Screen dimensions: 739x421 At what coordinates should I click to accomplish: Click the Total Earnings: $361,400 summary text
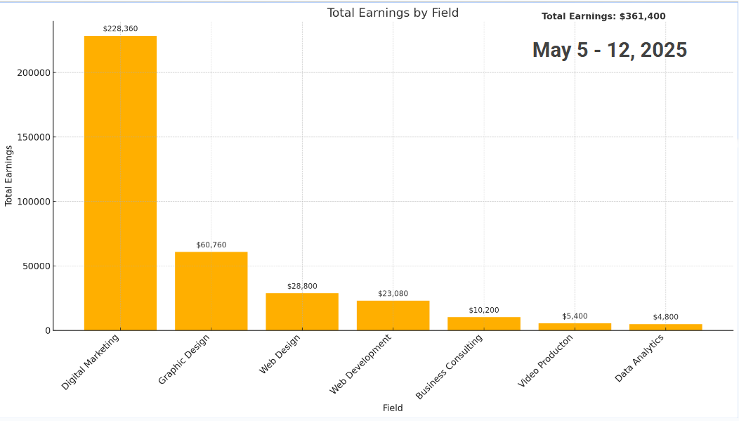point(603,16)
